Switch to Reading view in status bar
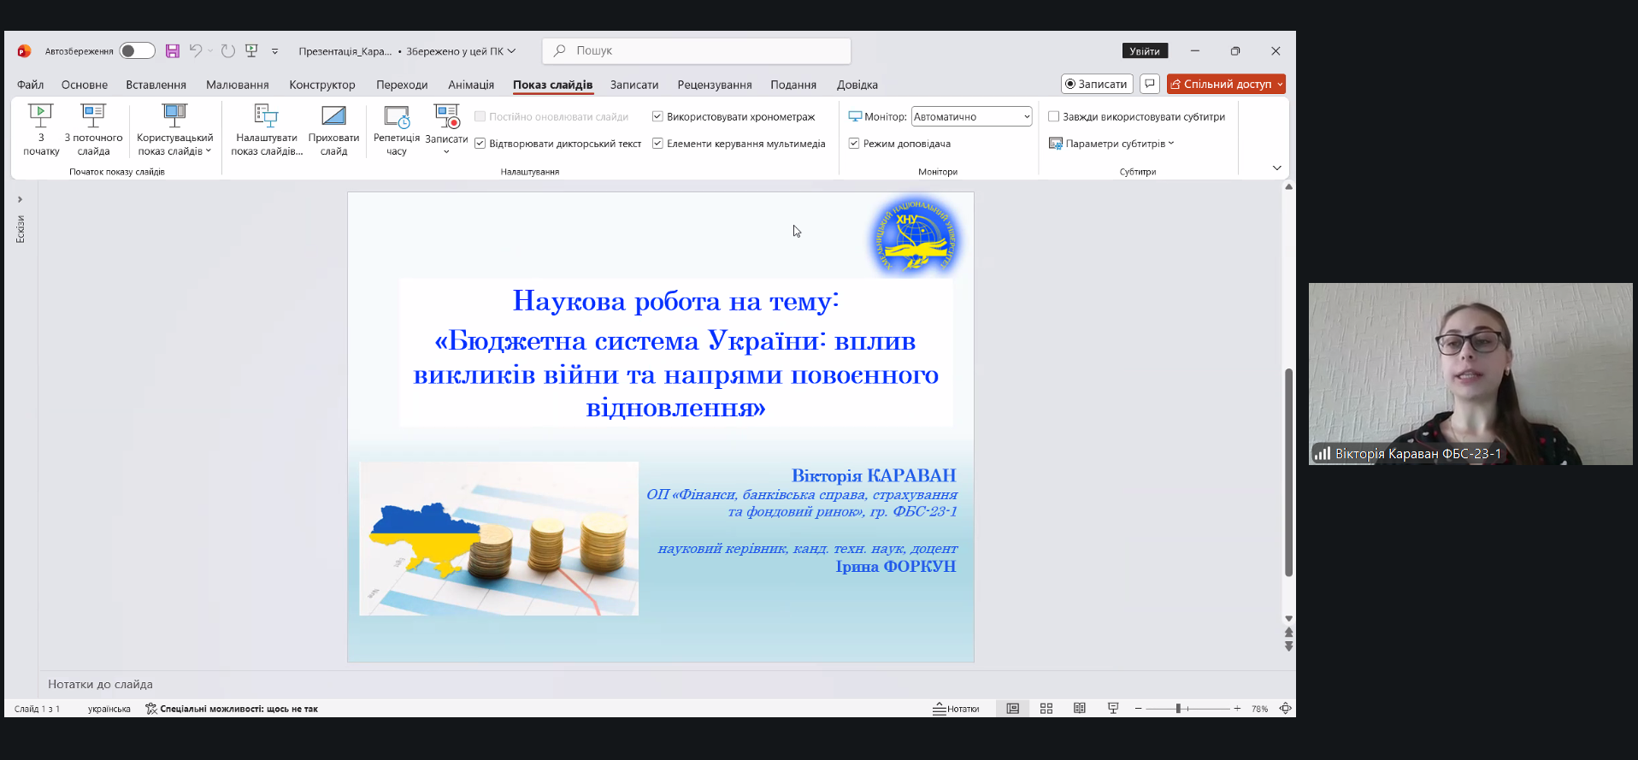Image resolution: width=1638 pixels, height=760 pixels. click(x=1080, y=709)
